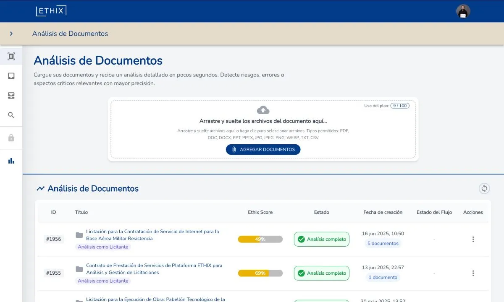Click the drag and drop upload area text
The height and width of the screenshot is (302, 504).
tap(263, 121)
